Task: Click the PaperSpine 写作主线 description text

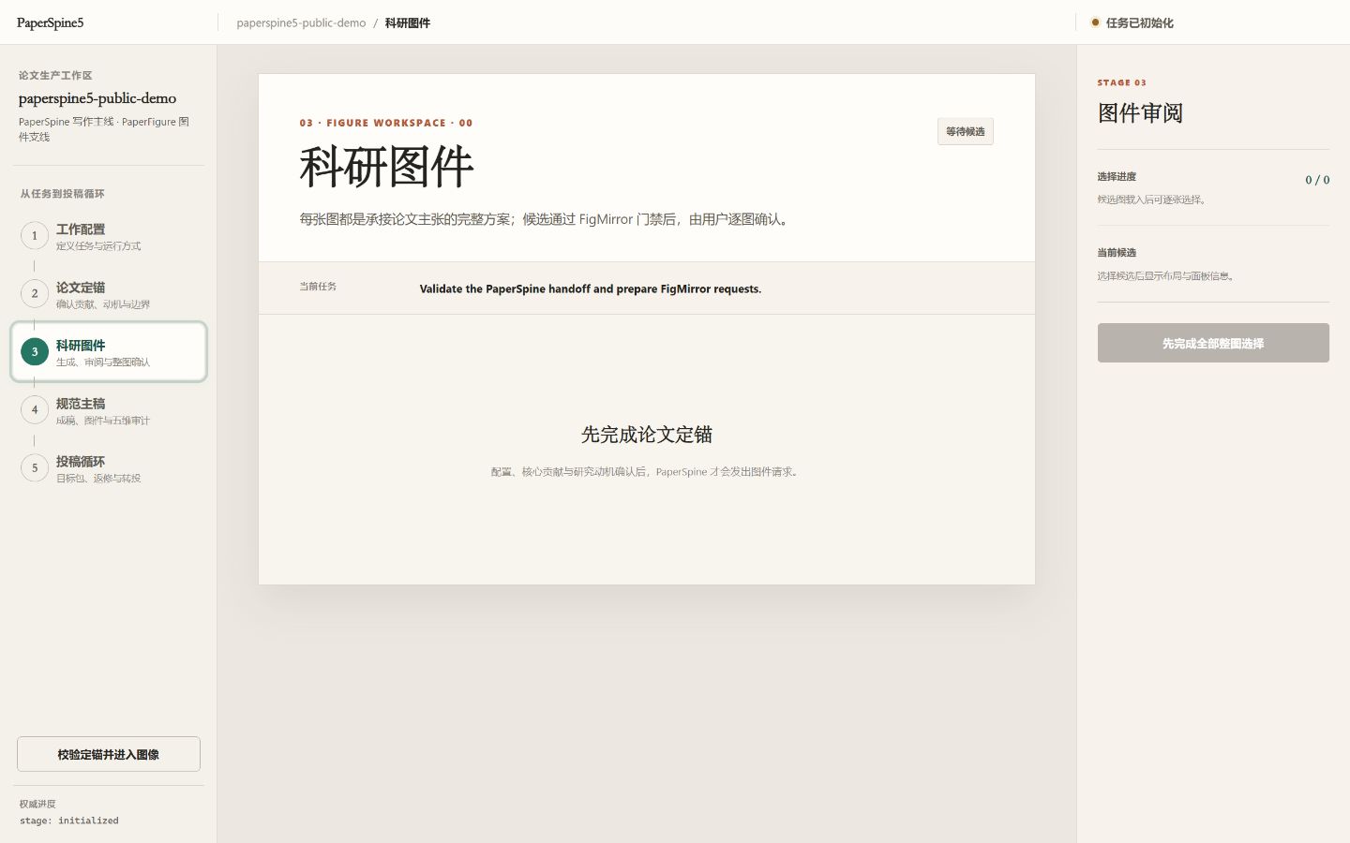Action: pos(104,129)
